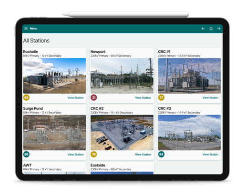Click the CRC #1 station title

click(164, 52)
